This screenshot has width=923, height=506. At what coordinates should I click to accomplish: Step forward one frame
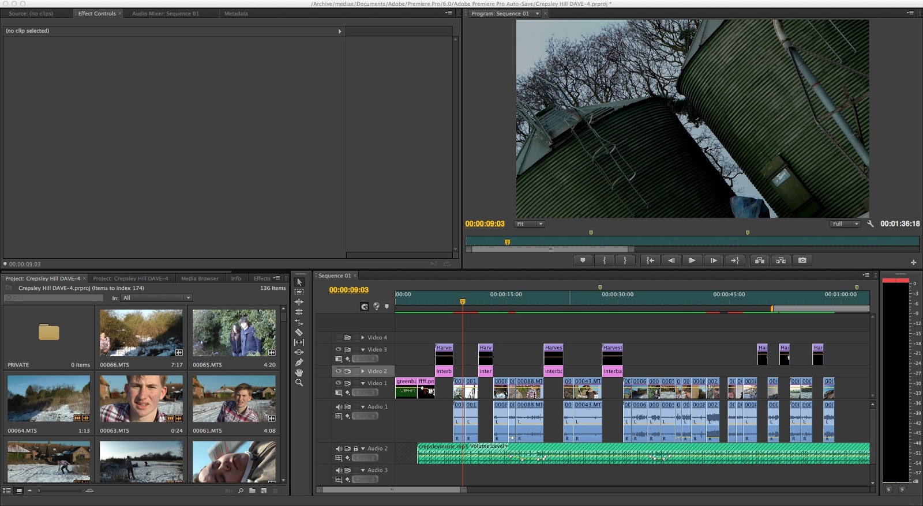click(714, 260)
